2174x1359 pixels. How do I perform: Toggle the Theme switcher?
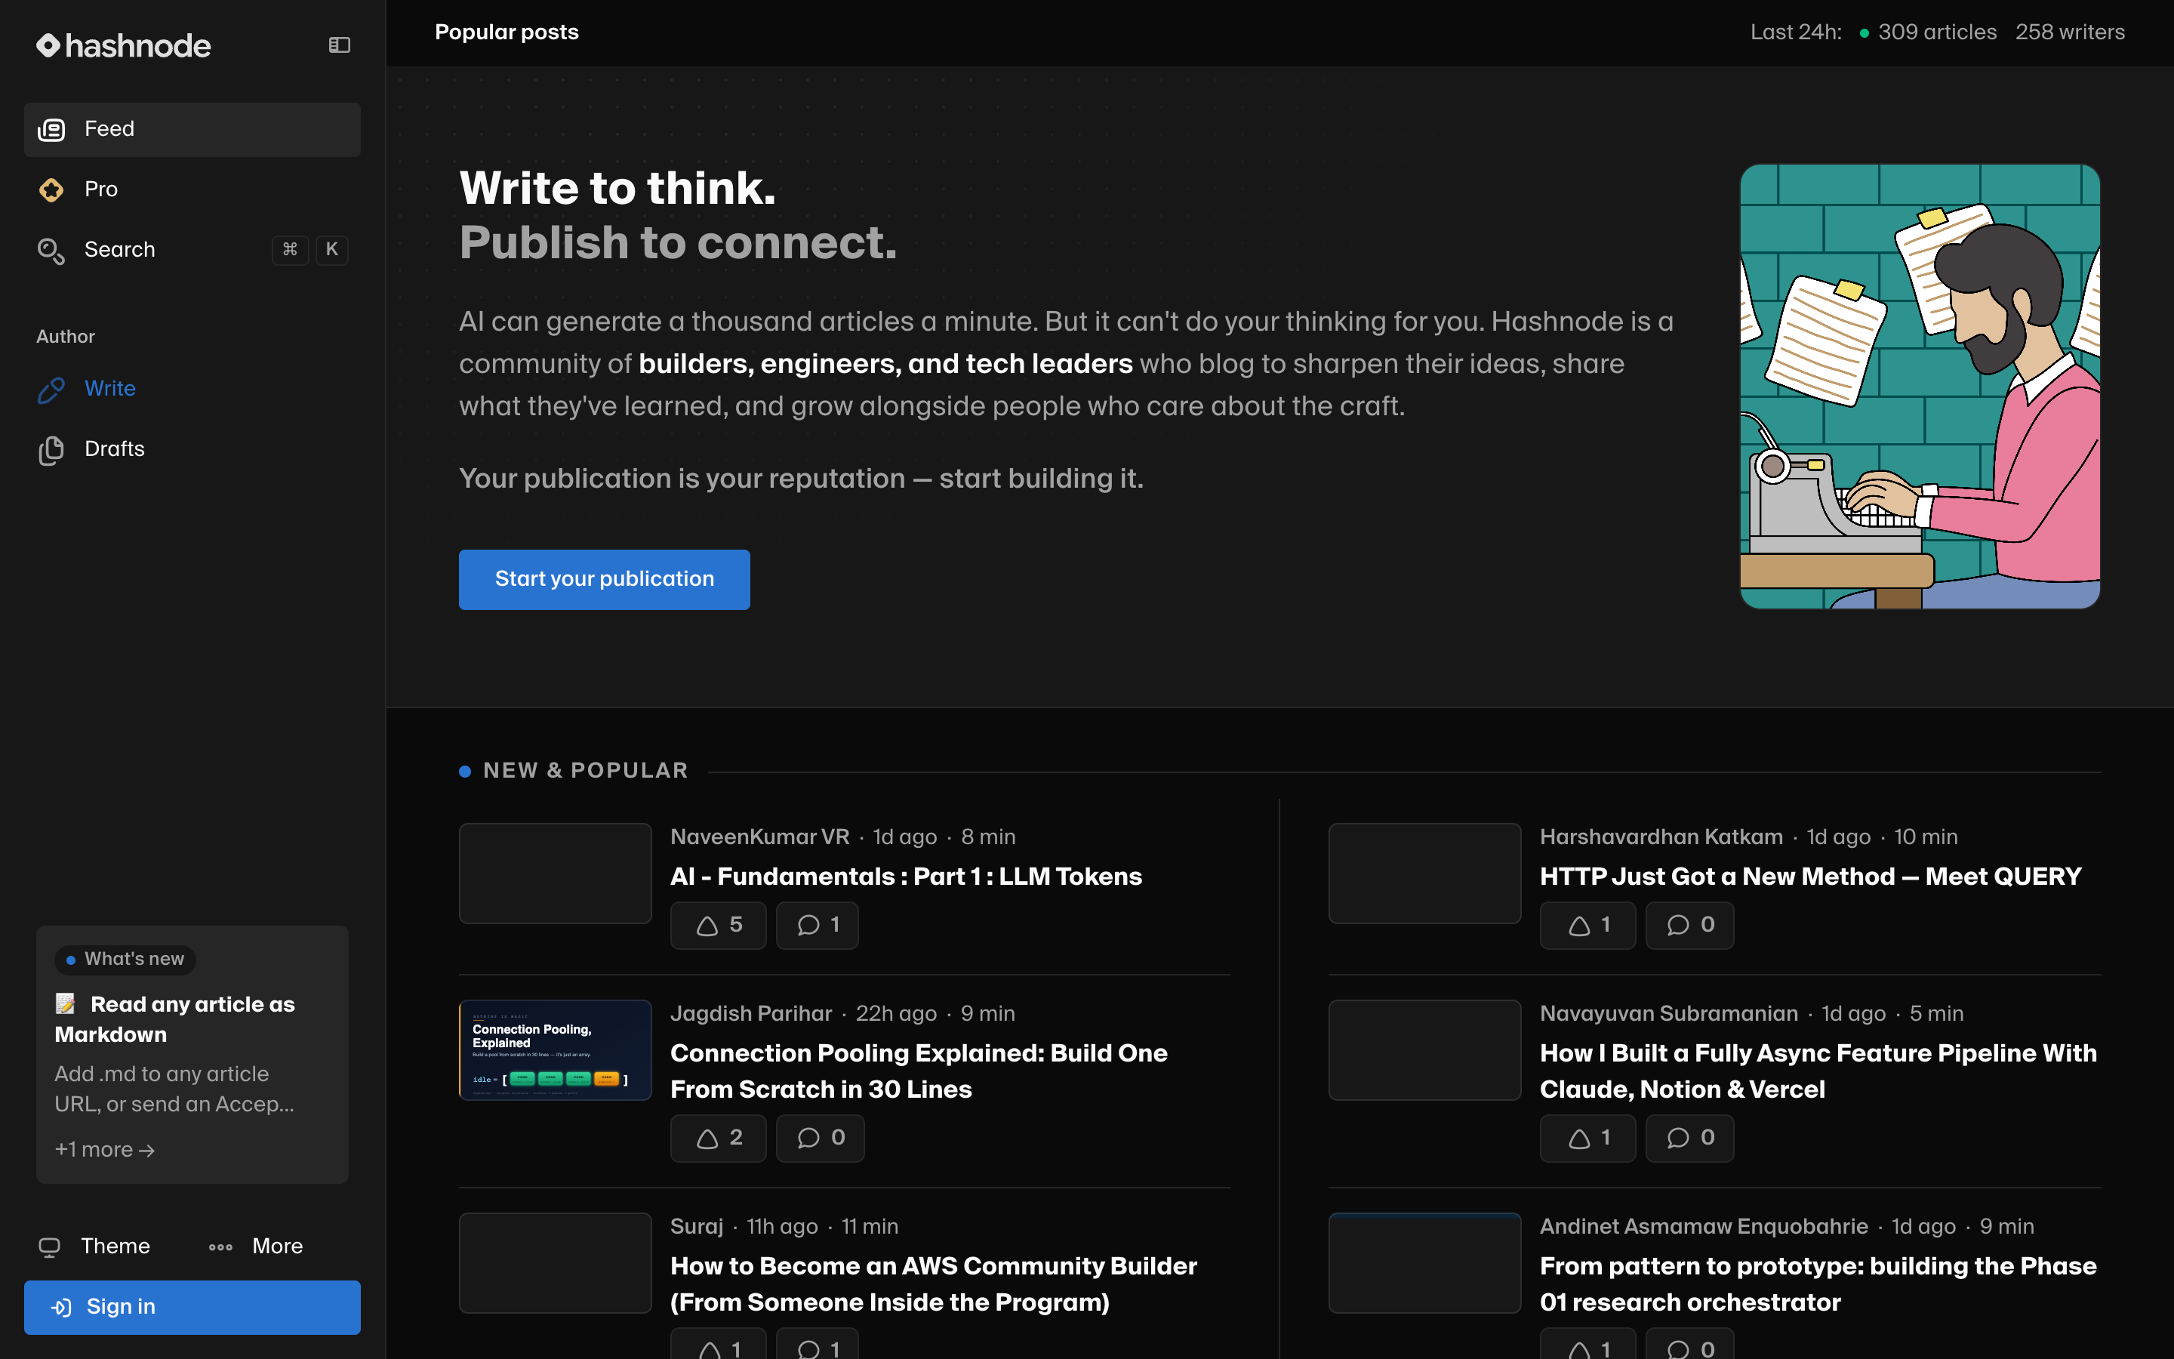pos(95,1247)
